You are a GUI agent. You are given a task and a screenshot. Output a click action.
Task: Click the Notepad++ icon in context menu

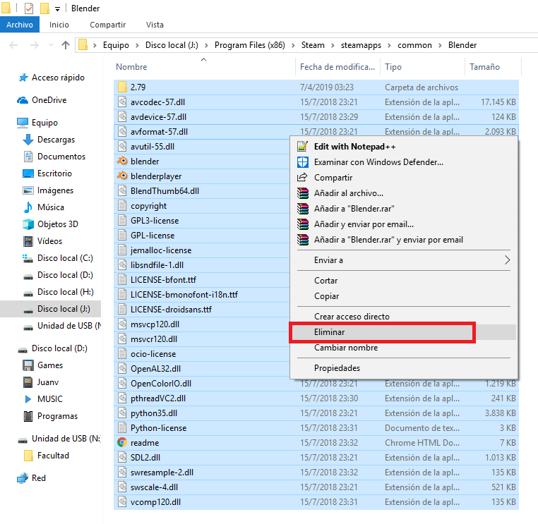coord(303,146)
